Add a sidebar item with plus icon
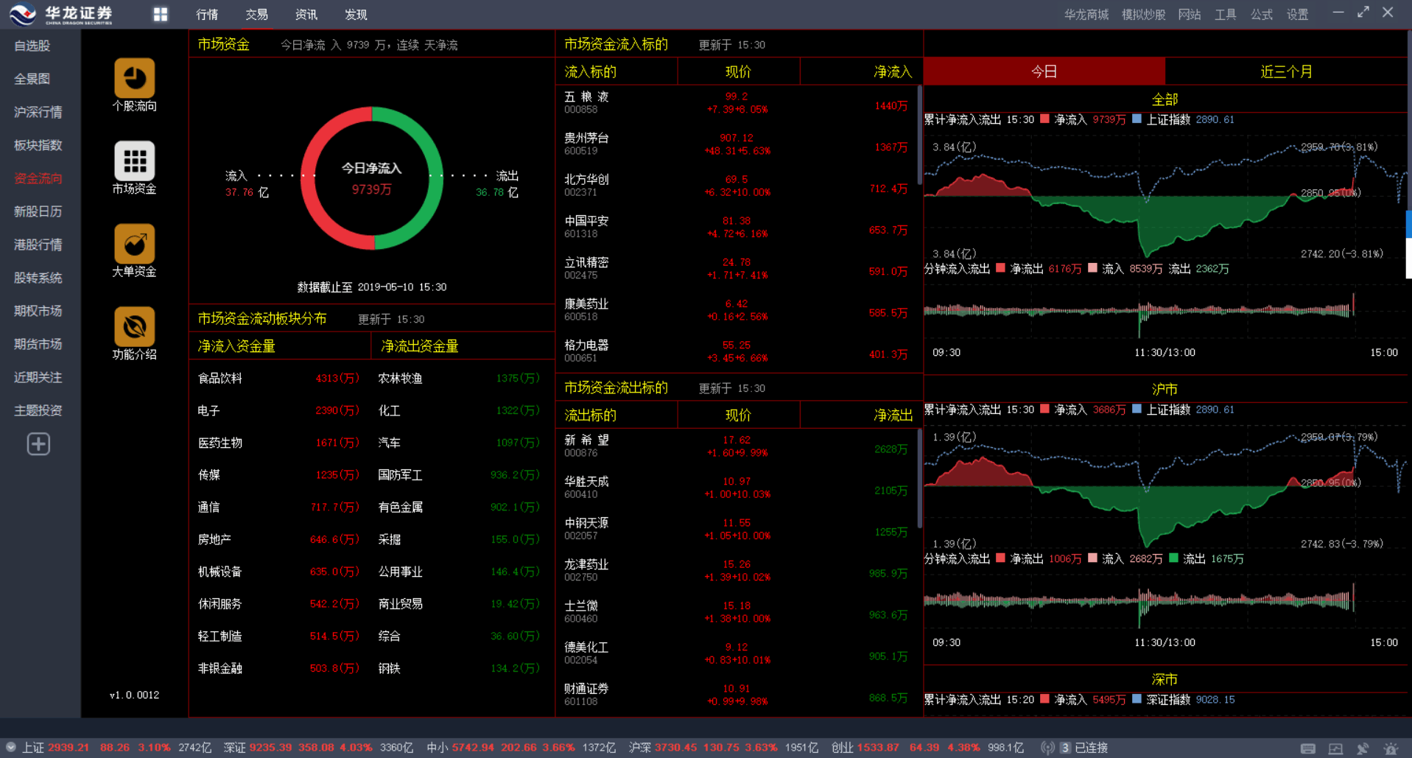 (38, 444)
